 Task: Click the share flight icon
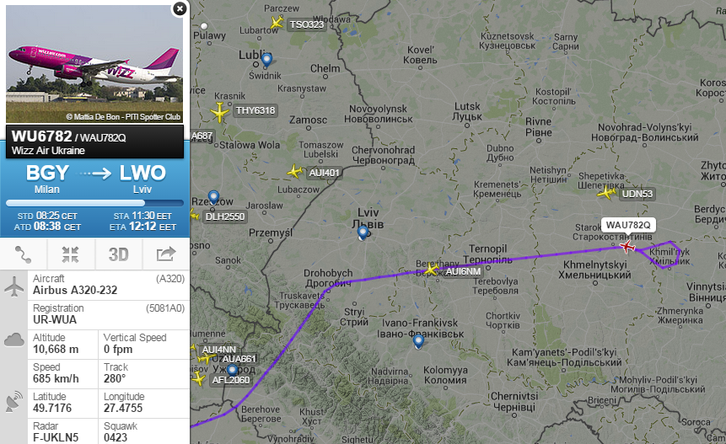coord(166,254)
